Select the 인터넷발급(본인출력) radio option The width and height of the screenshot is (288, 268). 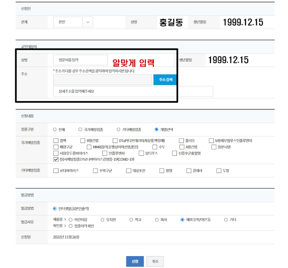[x=55, y=208]
